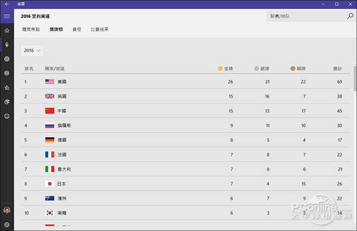Switch to the 體育焦點 tab
The height and width of the screenshot is (231, 357).
point(31,29)
